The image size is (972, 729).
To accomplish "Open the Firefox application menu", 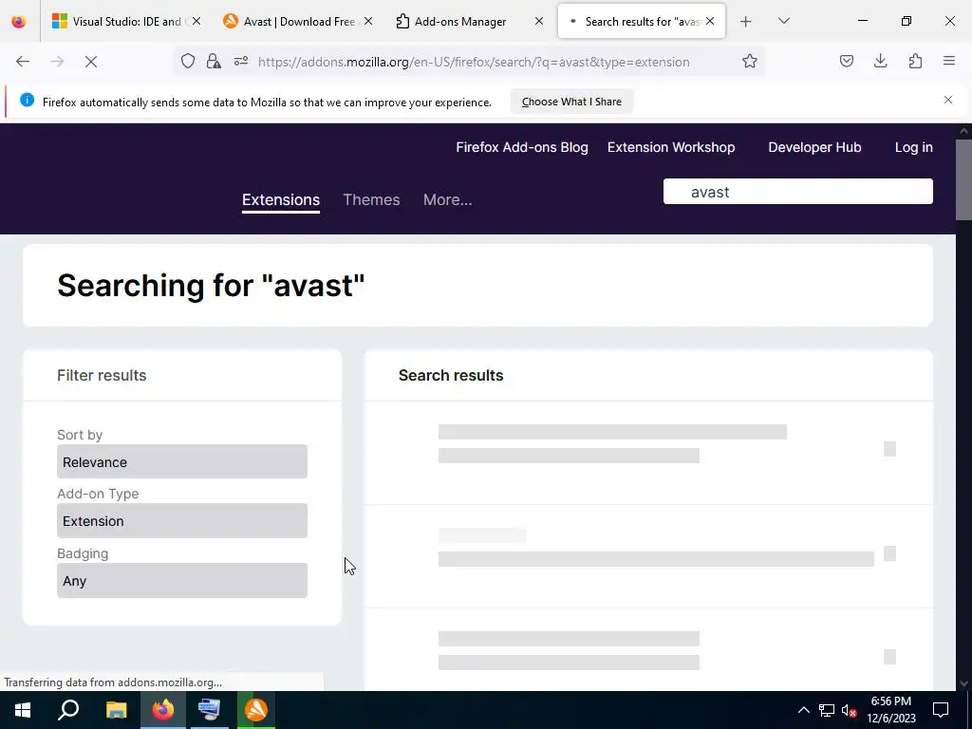I will pos(949,62).
